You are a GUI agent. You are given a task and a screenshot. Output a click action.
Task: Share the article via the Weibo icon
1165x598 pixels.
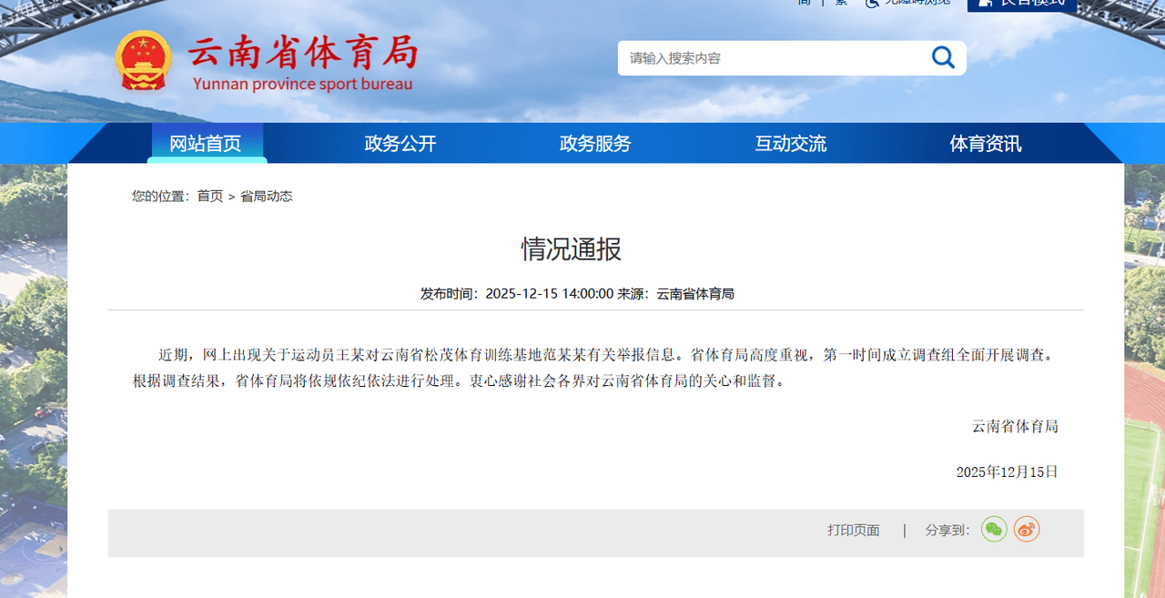[1027, 529]
